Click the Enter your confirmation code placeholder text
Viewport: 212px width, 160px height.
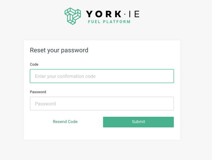(x=65, y=76)
